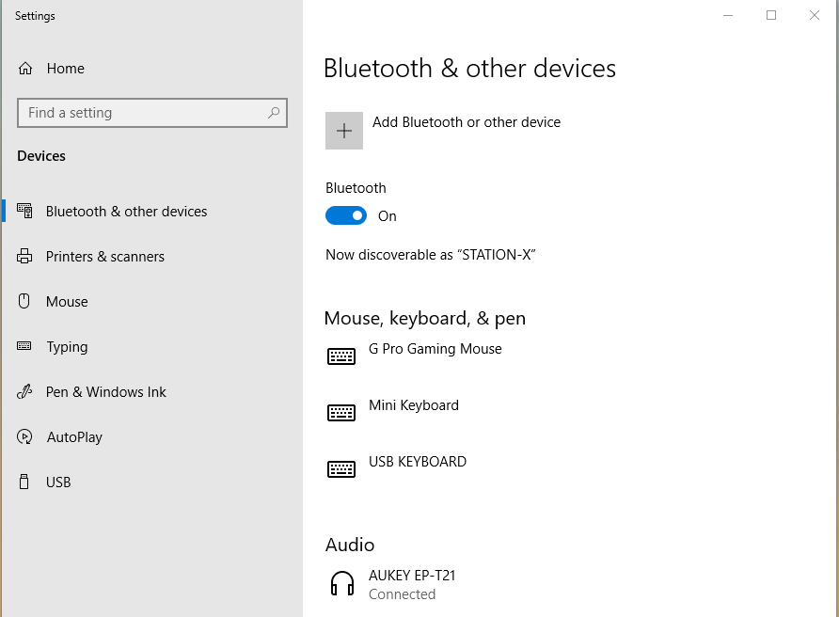Viewport: 839px width, 617px height.
Task: Open Printers & scanners settings
Action: coord(104,257)
